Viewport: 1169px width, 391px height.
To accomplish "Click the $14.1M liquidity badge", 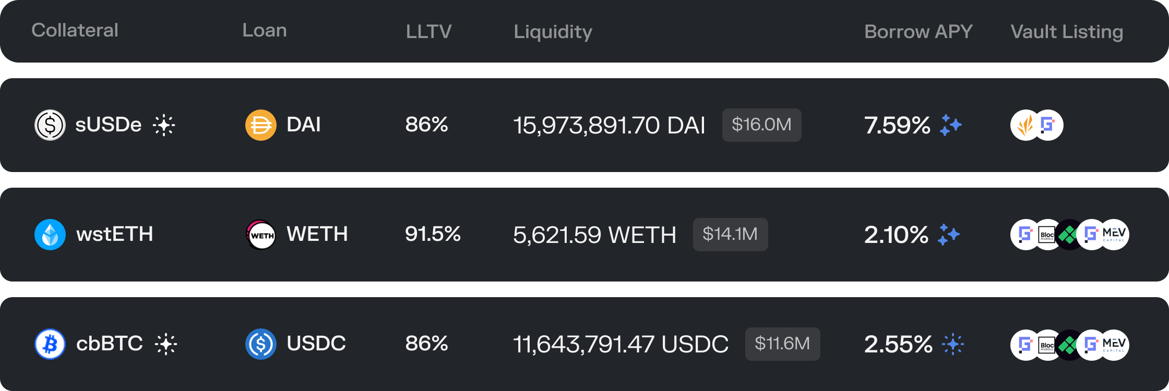I will coord(731,235).
